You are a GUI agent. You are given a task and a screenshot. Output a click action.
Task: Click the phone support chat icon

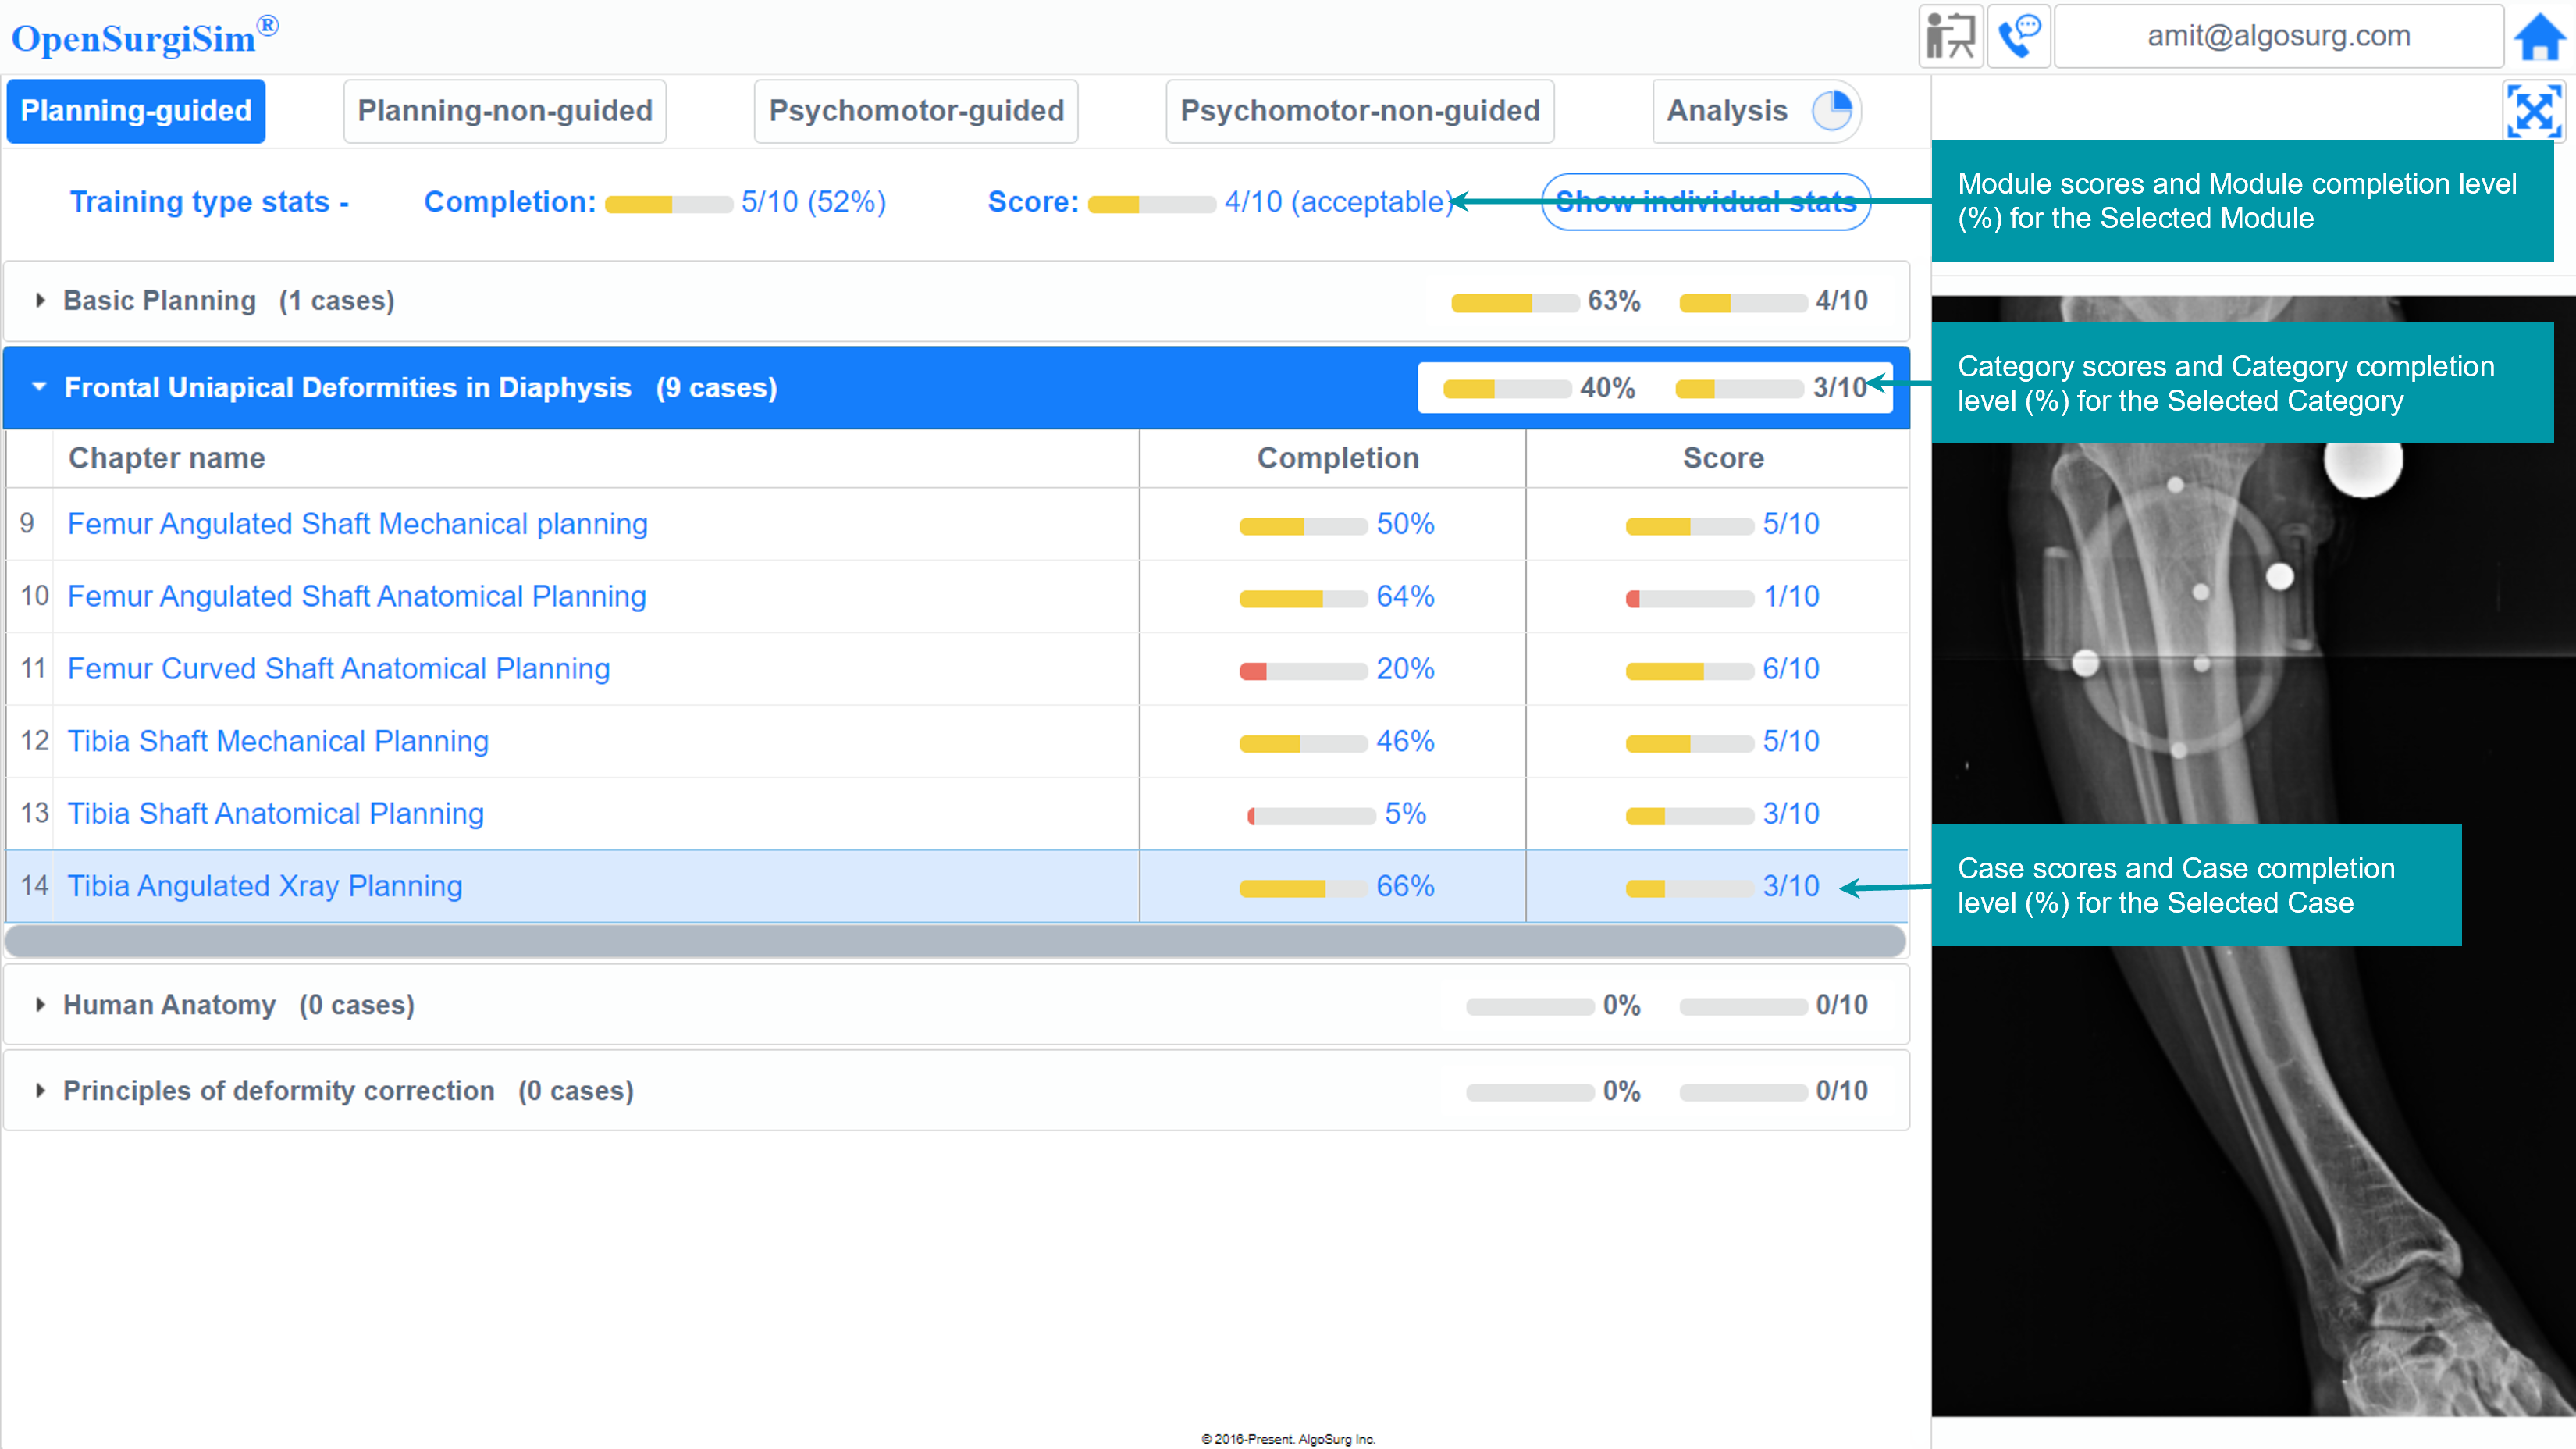click(x=2019, y=37)
